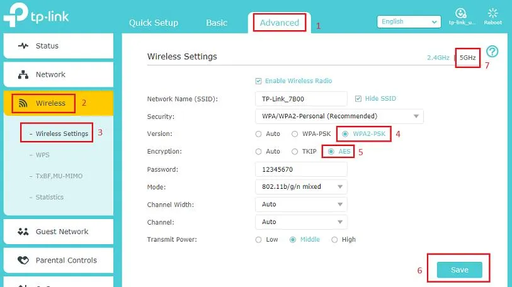Switch to 5GHz band
Viewport: 512px width, 287px height.
pyautogui.click(x=467, y=58)
